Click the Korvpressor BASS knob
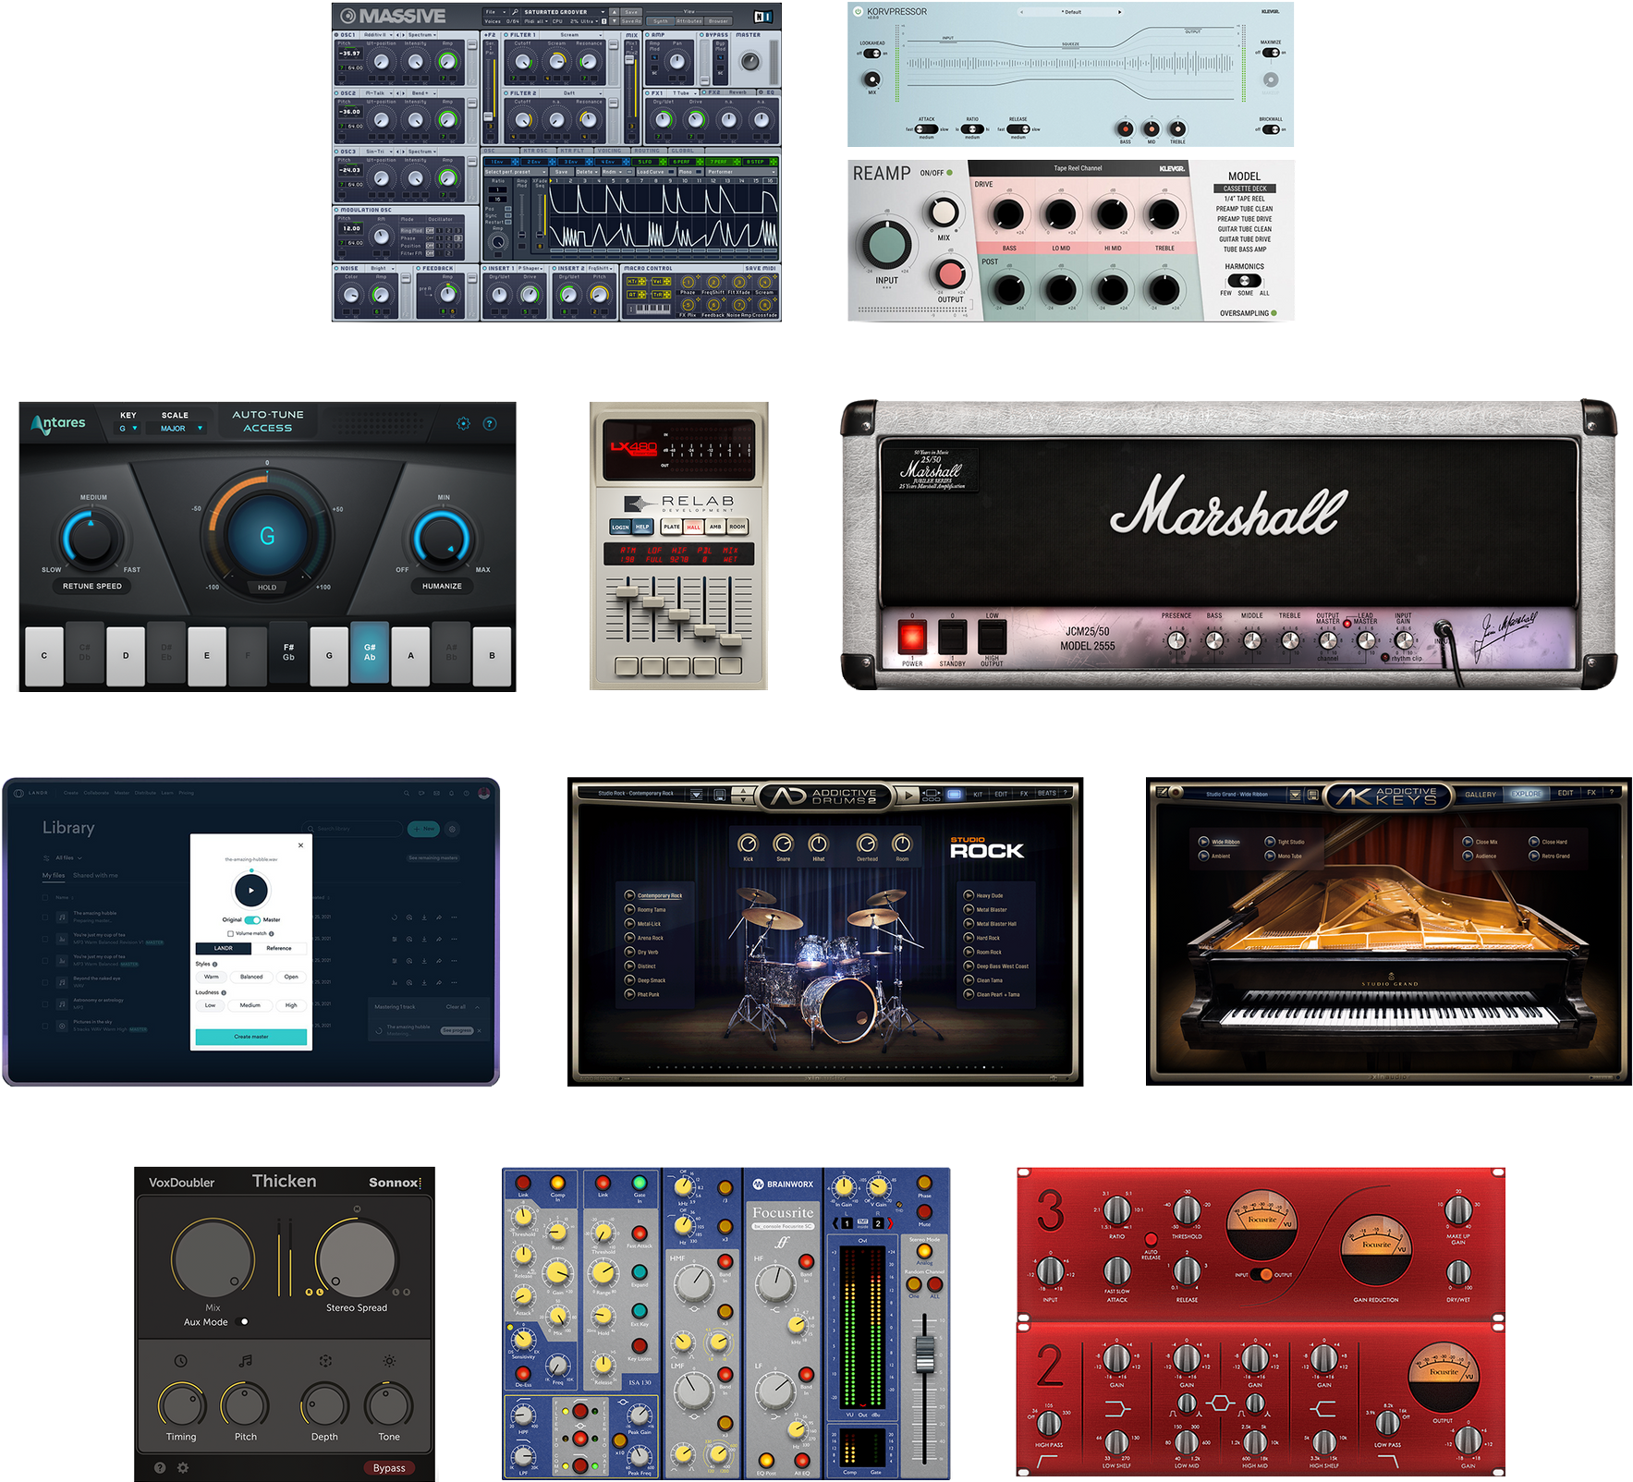The width and height of the screenshot is (1633, 1482). (x=1125, y=129)
